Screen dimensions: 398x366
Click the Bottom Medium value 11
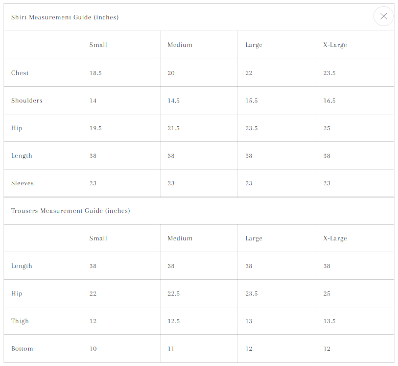(171, 349)
